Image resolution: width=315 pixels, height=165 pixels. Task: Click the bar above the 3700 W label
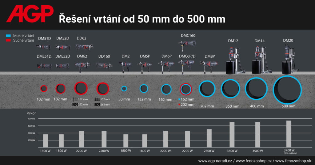(x=289, y=134)
